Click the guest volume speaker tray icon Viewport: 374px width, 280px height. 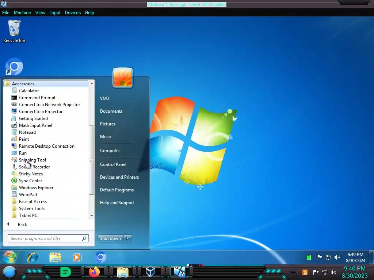coord(337,257)
